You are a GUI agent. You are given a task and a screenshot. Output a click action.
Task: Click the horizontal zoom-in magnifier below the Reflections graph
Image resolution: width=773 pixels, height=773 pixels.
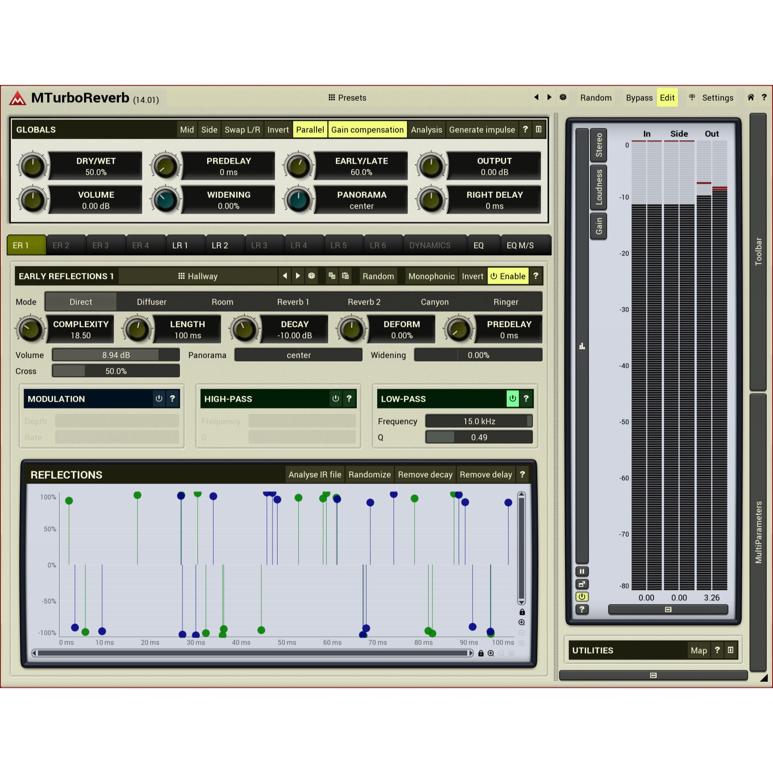(x=491, y=653)
